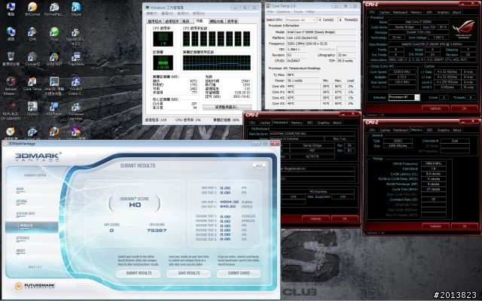Launch Skype from the desktop

(76, 9)
